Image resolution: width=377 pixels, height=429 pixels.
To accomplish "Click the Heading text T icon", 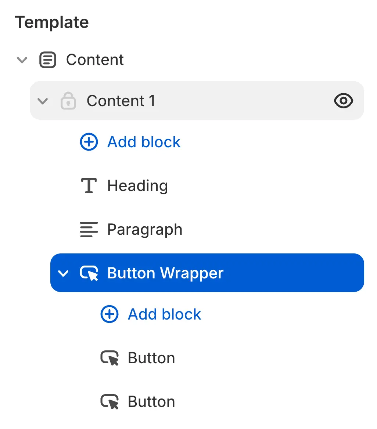I will (x=89, y=186).
